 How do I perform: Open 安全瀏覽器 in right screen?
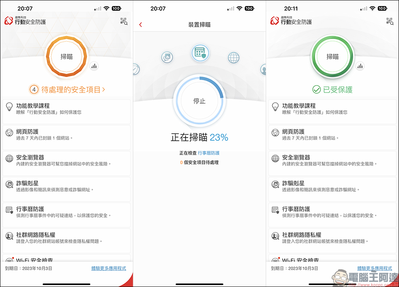click(x=332, y=163)
